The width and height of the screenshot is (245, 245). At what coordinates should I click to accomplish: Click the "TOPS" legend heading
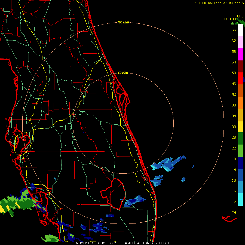tap(239, 16)
